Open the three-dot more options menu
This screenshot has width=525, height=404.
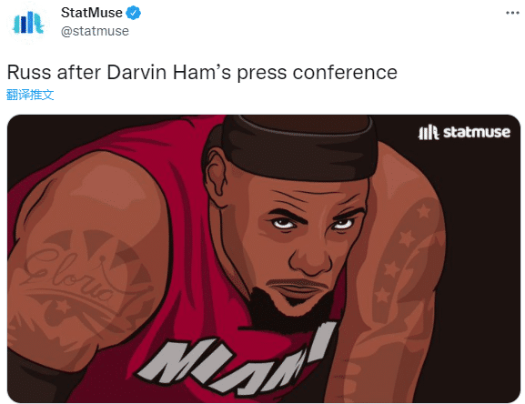(x=512, y=13)
